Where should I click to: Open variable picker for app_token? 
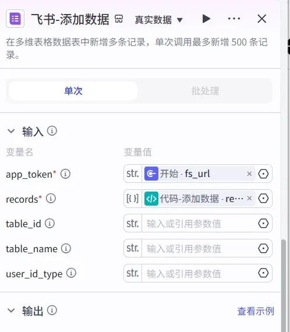pyautogui.click(x=263, y=174)
